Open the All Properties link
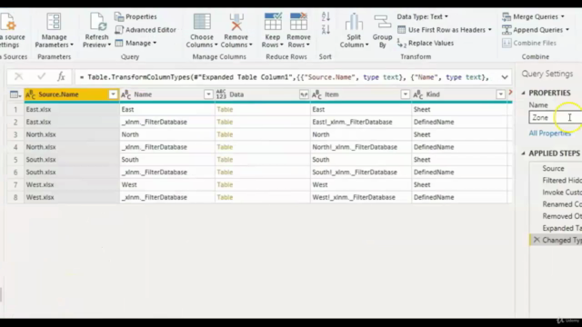 tap(549, 134)
